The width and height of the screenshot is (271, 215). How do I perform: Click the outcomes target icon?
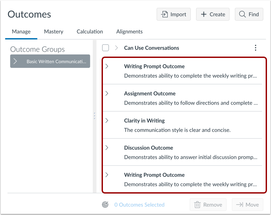click(106, 205)
